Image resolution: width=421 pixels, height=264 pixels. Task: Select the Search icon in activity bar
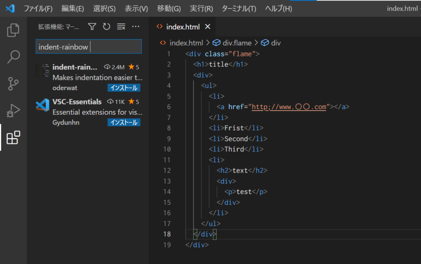[13, 57]
